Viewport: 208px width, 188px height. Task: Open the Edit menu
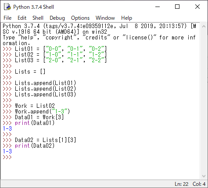point(22,18)
